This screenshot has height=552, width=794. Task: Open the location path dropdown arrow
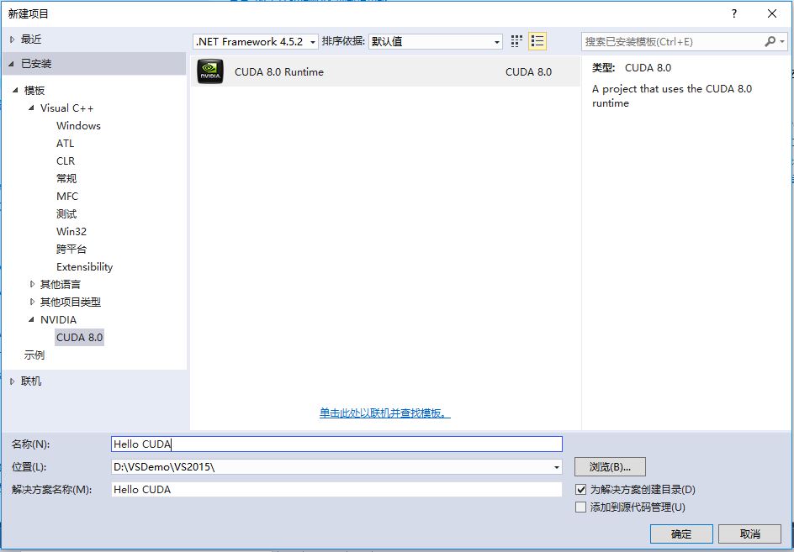[x=557, y=467]
